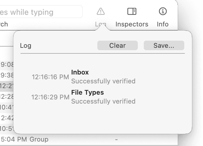Click "Successfully verified" under File Types
Image resolution: width=203 pixels, height=146 pixels.
click(x=103, y=101)
